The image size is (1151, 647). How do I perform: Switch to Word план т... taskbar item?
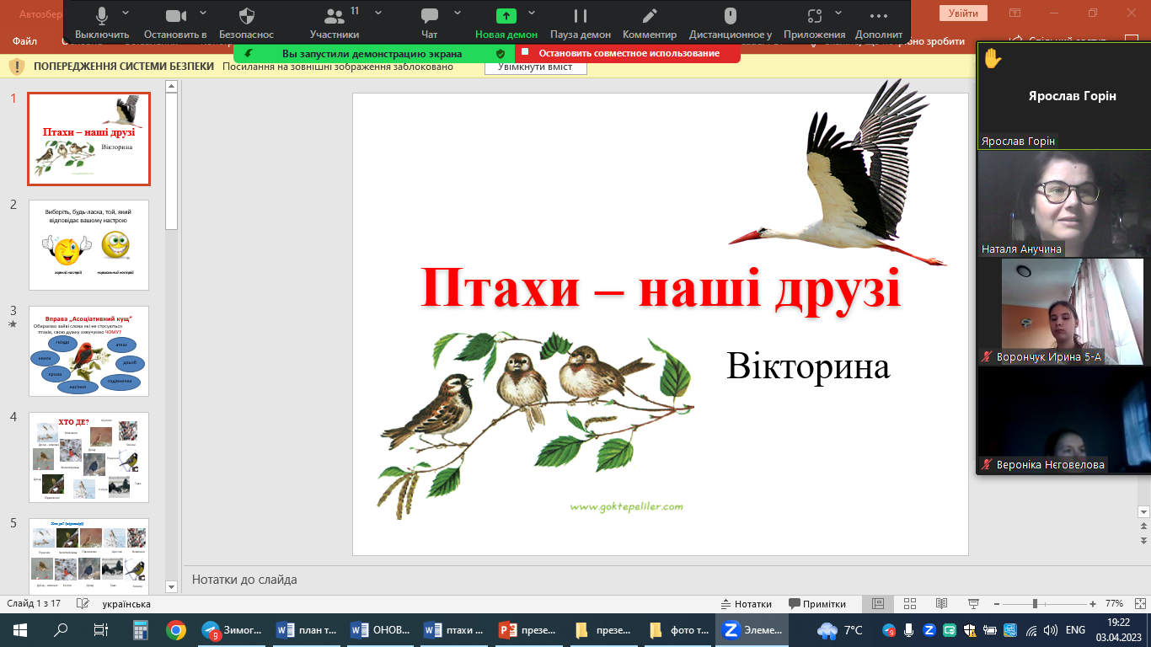click(x=308, y=630)
